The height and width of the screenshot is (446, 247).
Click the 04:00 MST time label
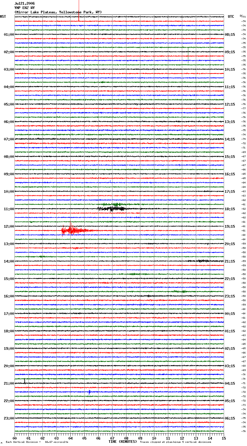[x=9, y=87]
